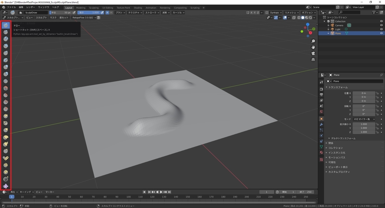Adjust the 強さ strength slider
385x208 pixels.
[89, 12]
